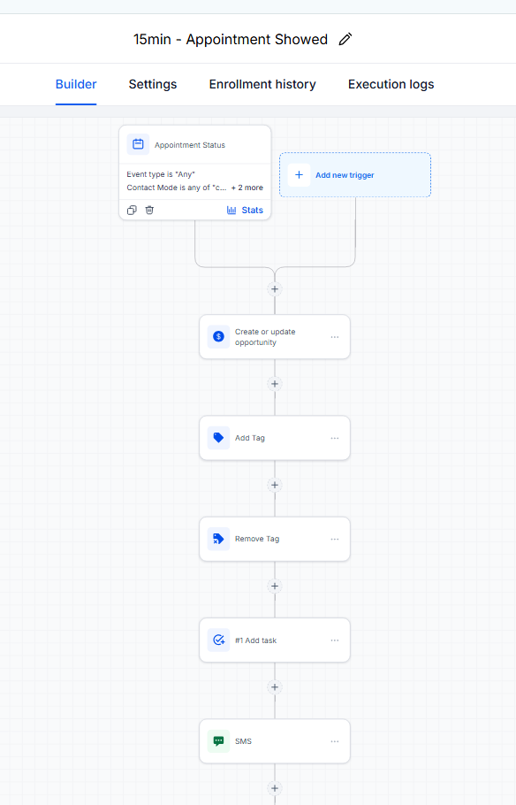Click the Add Tag step icon
The height and width of the screenshot is (805, 516).
pos(218,438)
